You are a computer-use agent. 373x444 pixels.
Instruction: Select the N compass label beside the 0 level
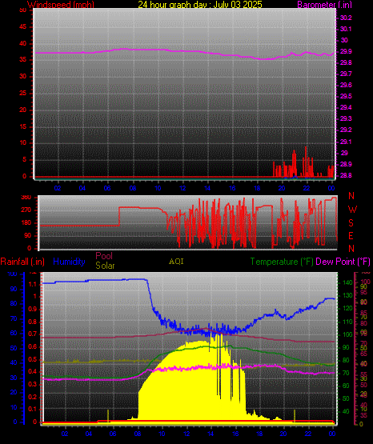point(351,248)
